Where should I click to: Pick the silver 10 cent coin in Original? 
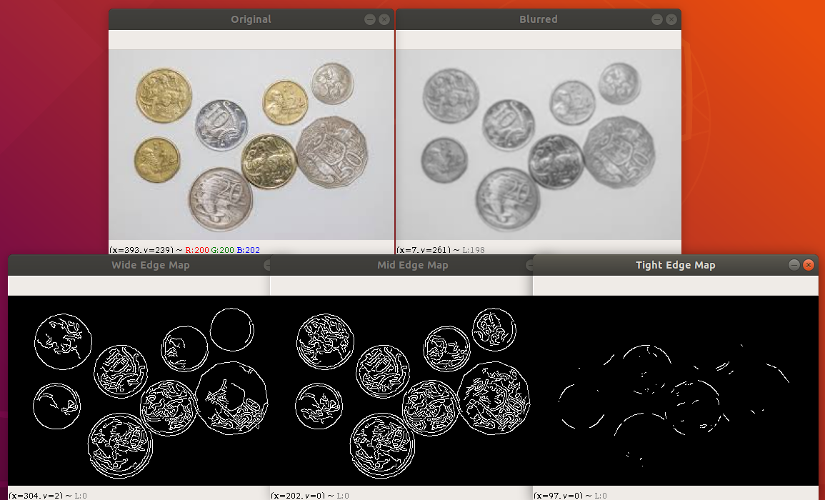click(x=221, y=124)
